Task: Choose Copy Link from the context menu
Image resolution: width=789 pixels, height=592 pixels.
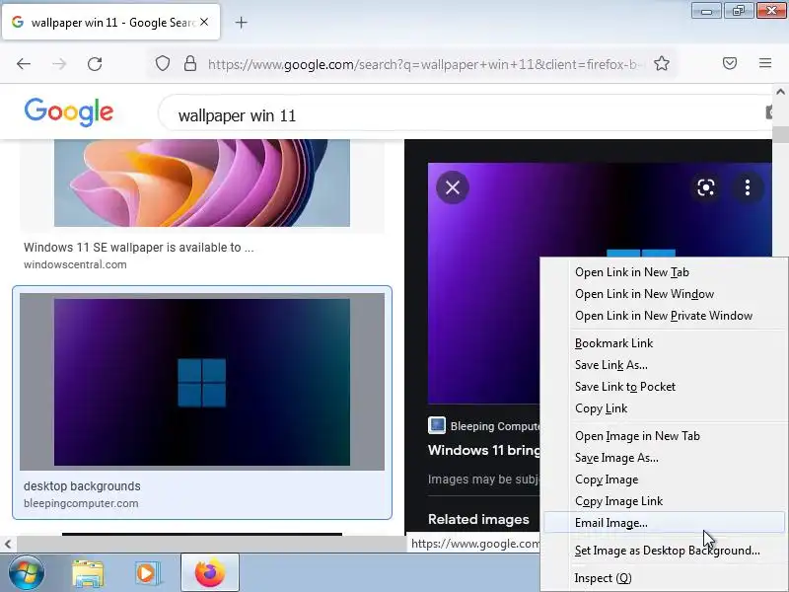Action: [601, 408]
